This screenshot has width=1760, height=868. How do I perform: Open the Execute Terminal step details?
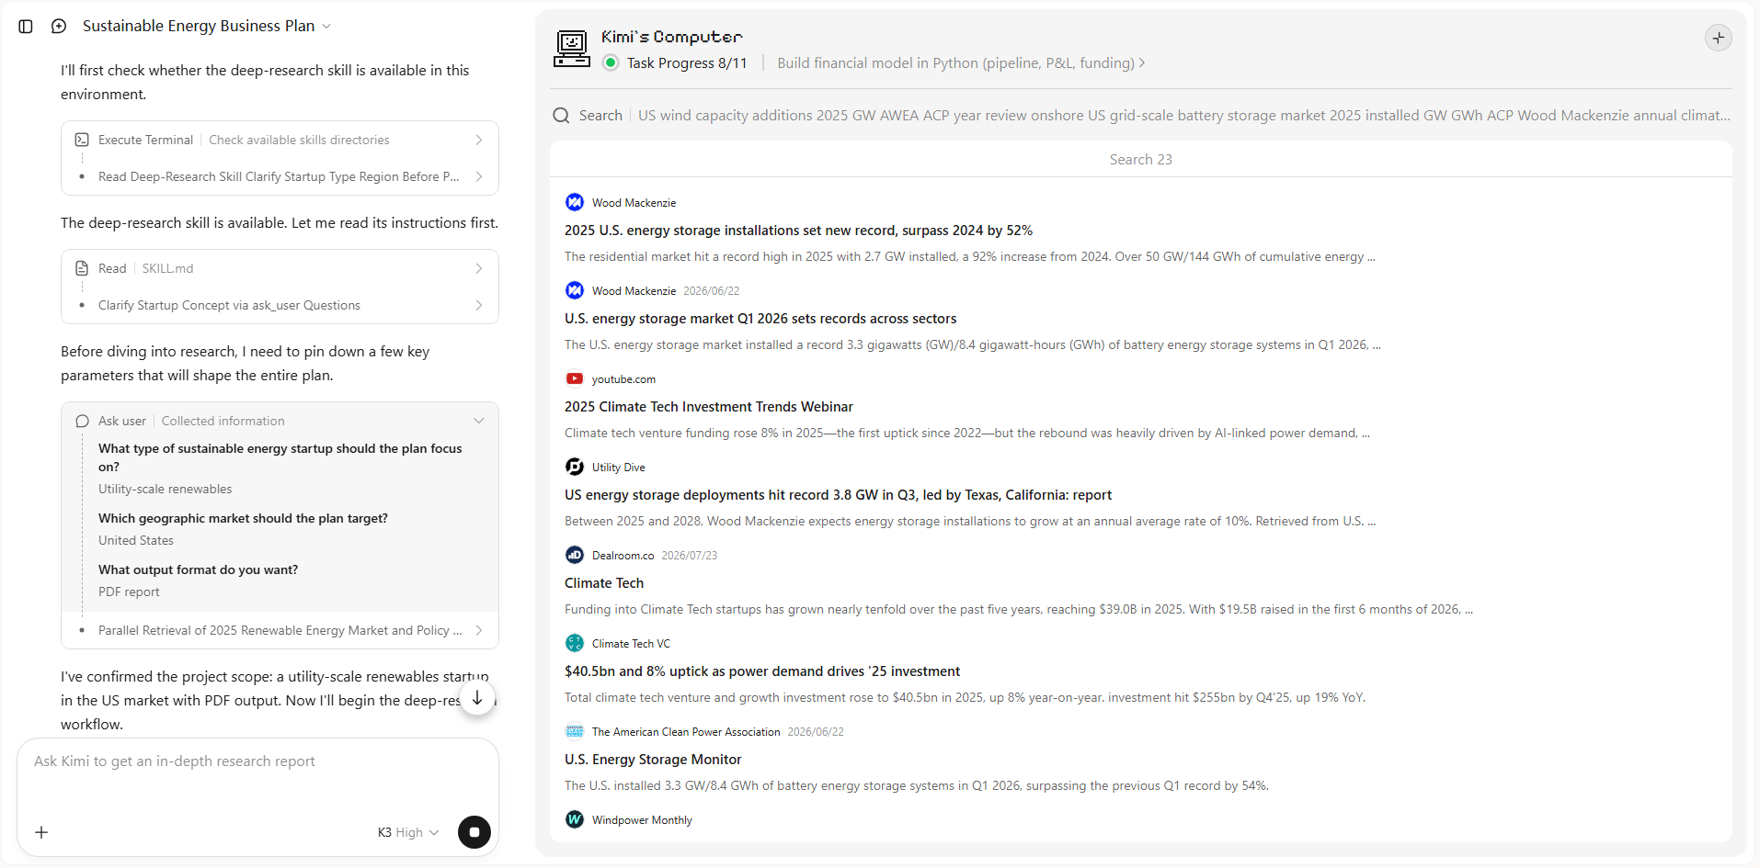point(280,140)
